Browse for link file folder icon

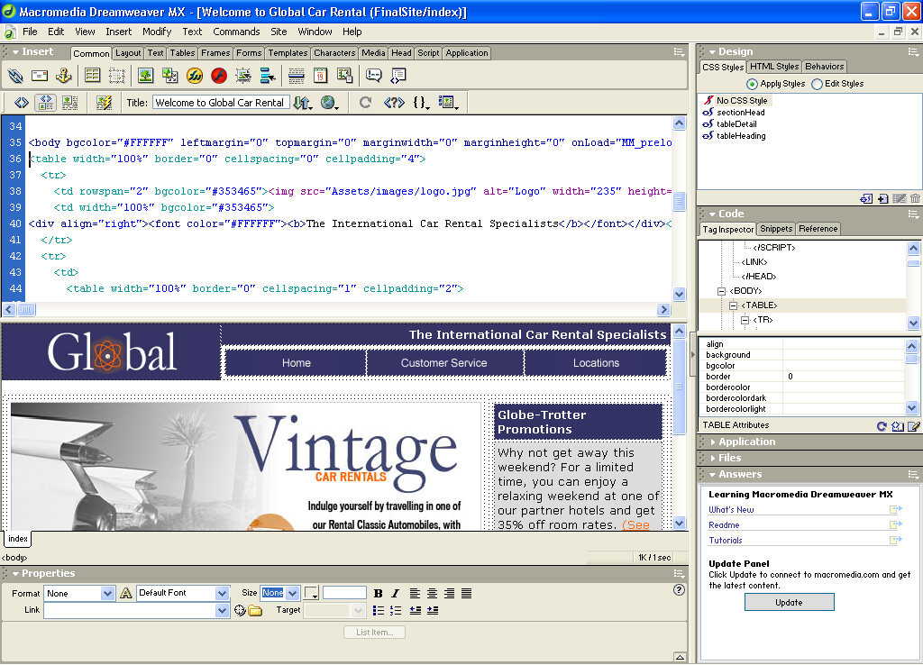tap(255, 610)
